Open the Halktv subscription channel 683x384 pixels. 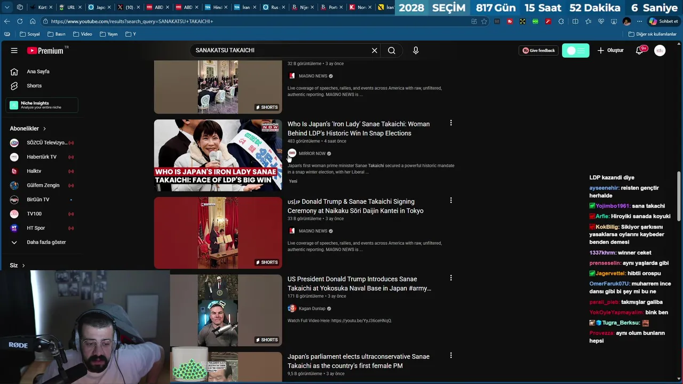[x=41, y=171]
